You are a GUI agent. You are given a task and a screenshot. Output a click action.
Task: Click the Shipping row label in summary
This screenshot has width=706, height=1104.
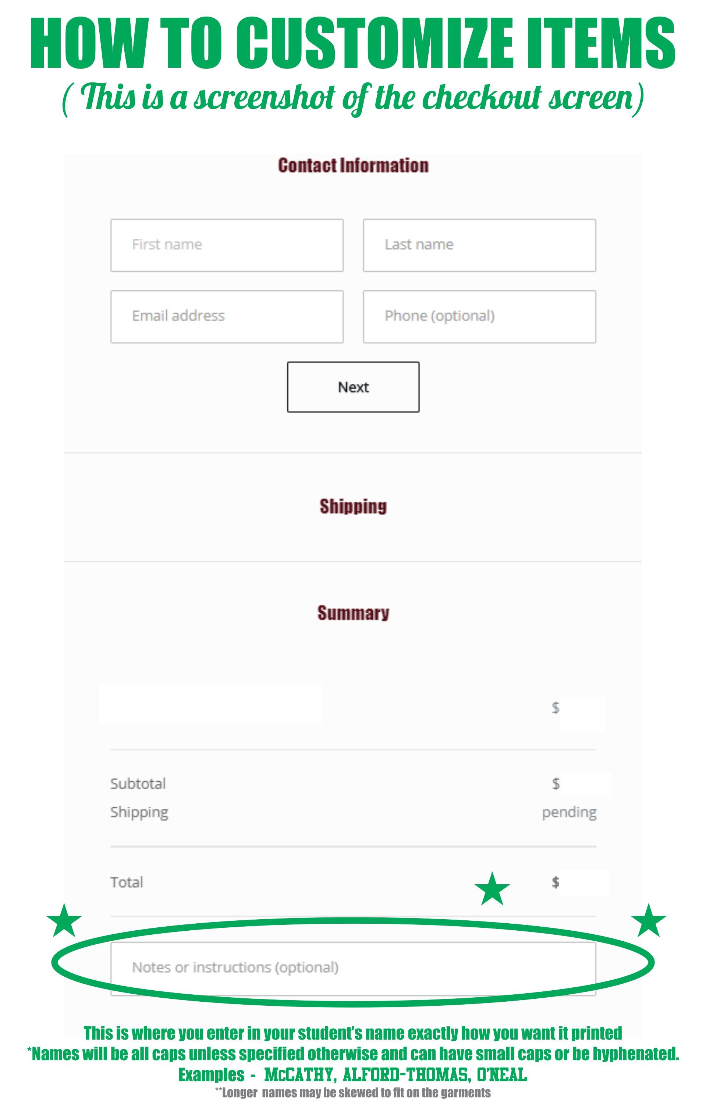(139, 813)
